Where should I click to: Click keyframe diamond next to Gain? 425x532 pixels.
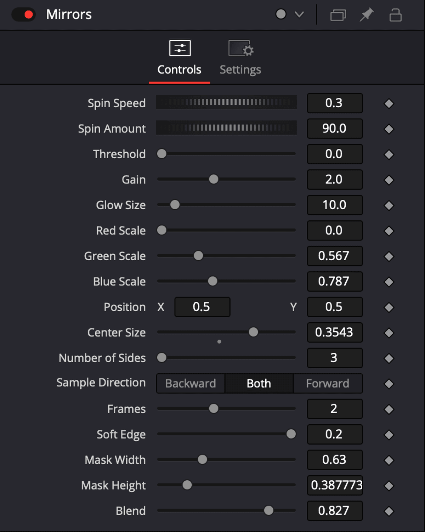coord(389,180)
